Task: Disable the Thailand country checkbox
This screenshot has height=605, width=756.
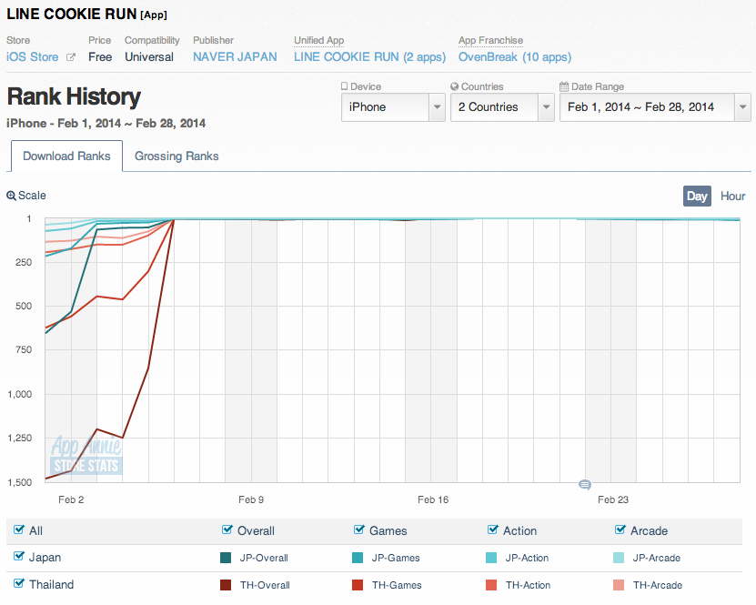Action: pyautogui.click(x=19, y=584)
